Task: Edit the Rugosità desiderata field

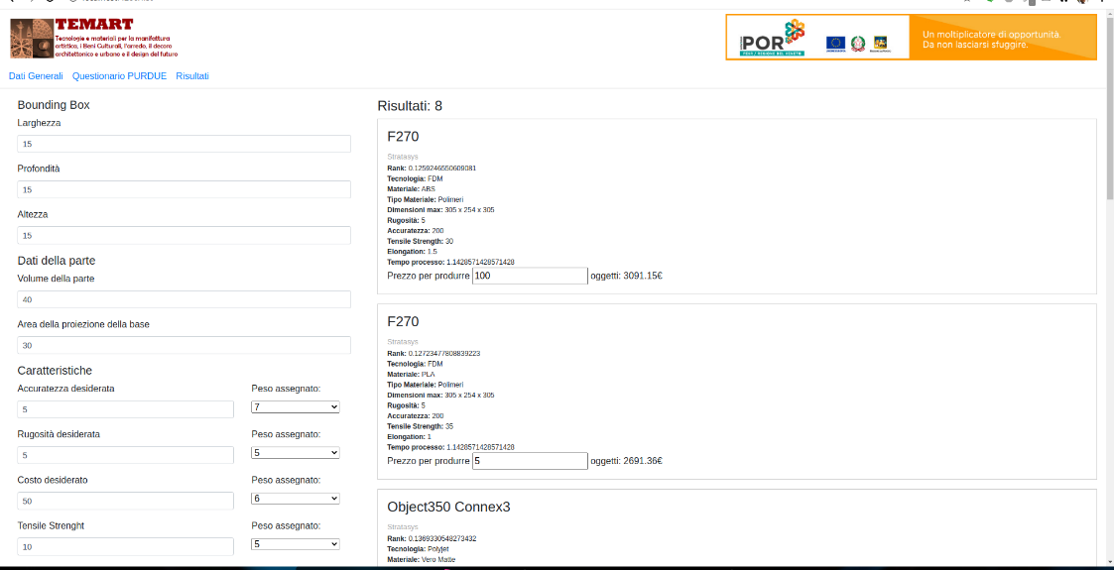Action: click(x=126, y=455)
